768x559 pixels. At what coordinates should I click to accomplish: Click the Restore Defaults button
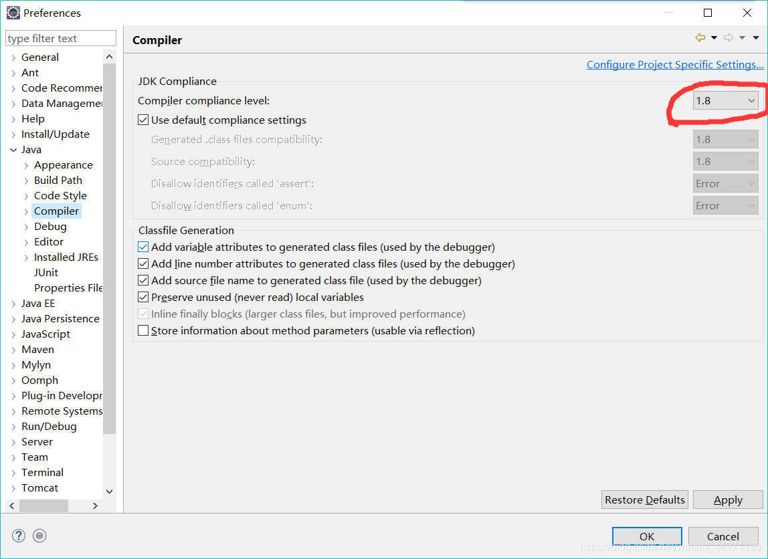(x=645, y=499)
